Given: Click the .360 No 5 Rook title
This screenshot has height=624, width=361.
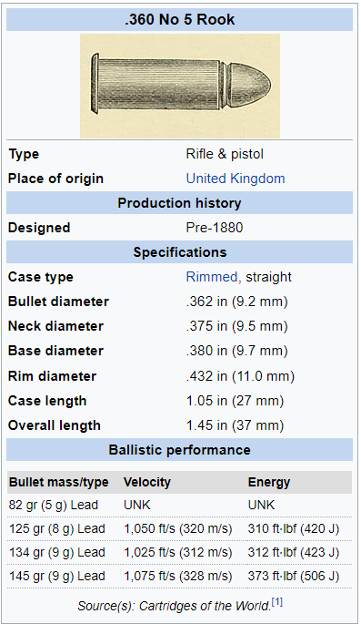Looking at the screenshot, I should (179, 19).
